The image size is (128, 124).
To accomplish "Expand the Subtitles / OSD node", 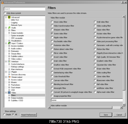I will [x=9, y=100].
